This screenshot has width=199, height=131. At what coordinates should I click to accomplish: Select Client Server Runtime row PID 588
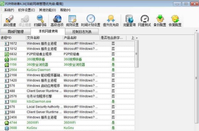(x=67, y=112)
